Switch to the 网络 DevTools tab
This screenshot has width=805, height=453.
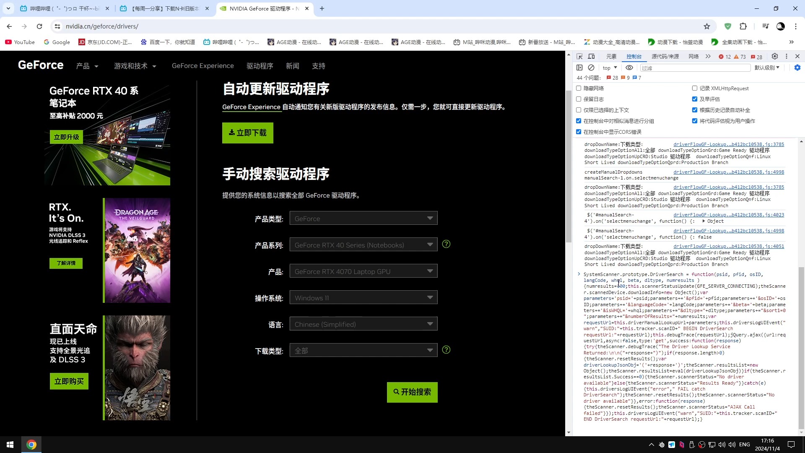pos(693,56)
